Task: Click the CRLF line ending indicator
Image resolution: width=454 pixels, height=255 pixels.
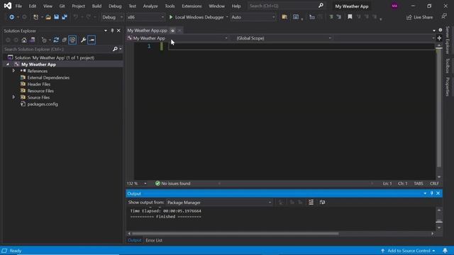Action: click(434, 183)
